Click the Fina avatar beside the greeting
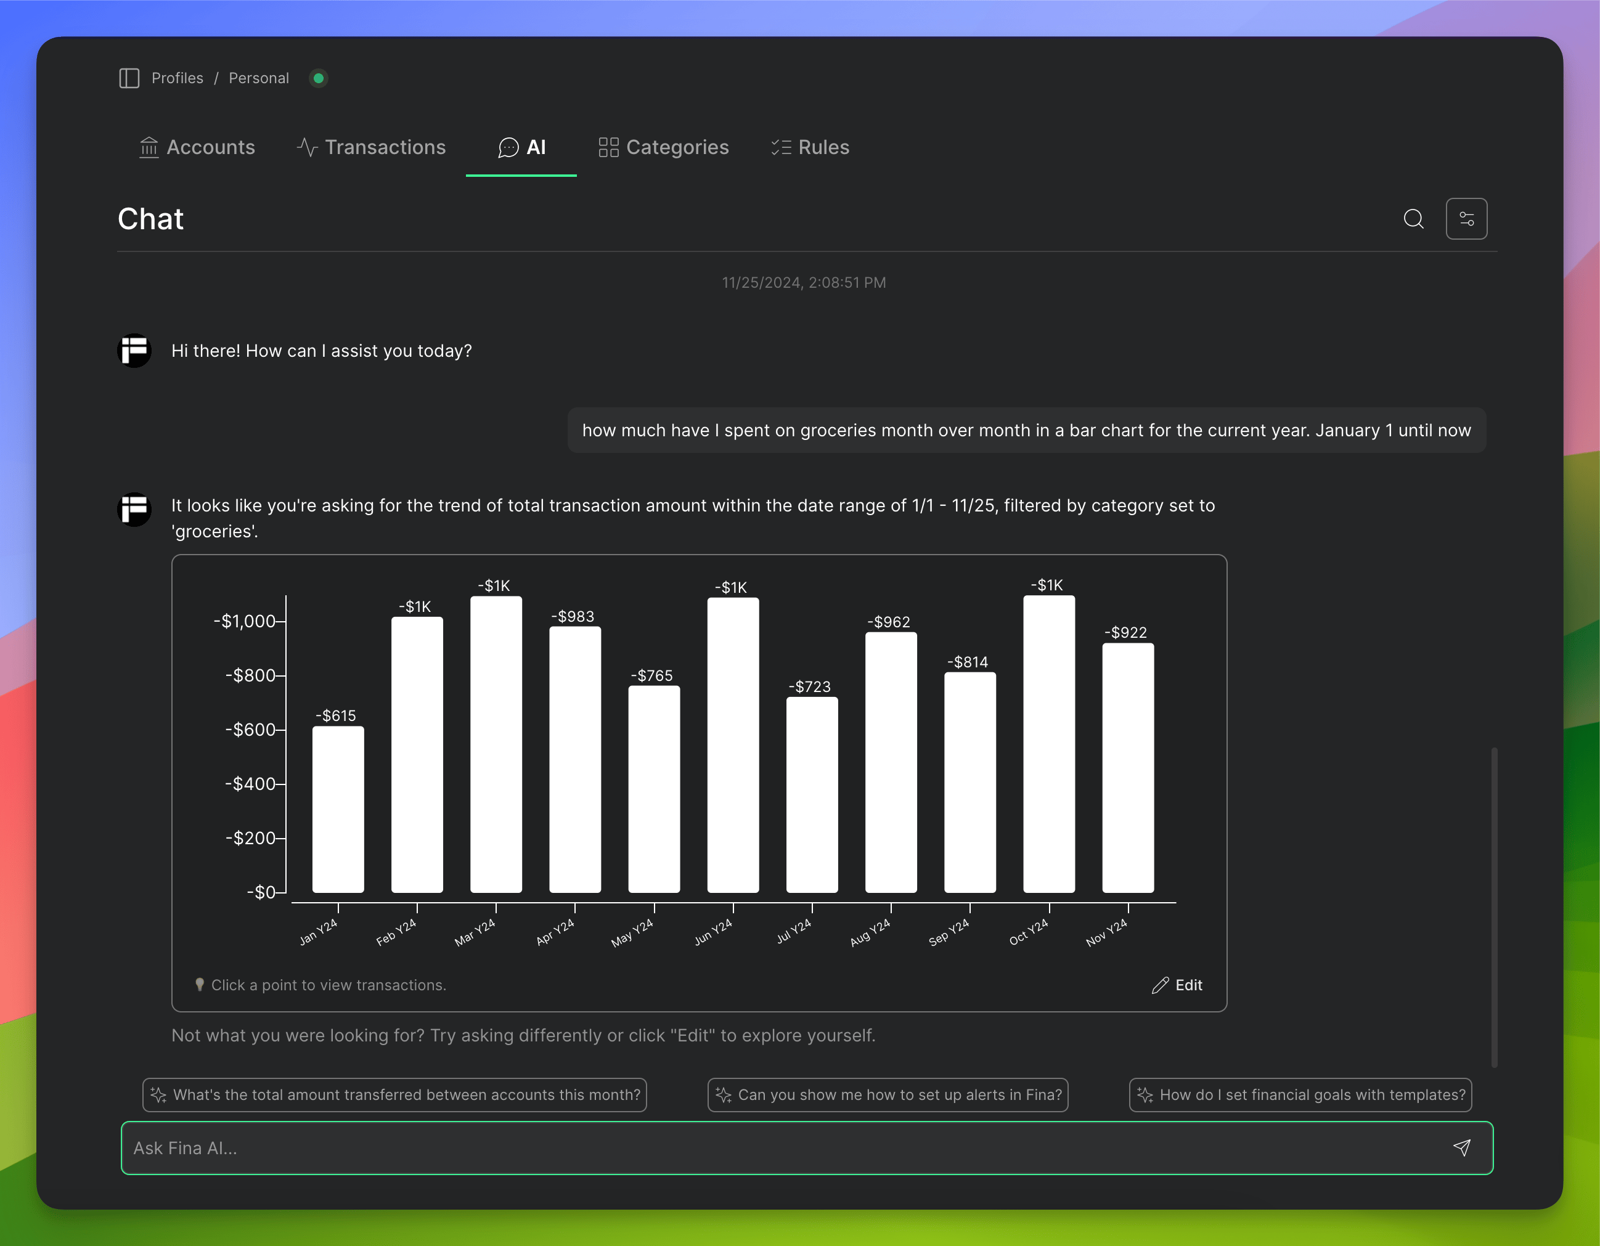This screenshot has width=1600, height=1246. [135, 351]
